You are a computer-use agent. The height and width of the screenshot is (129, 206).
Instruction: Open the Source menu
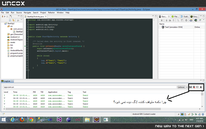[x=19, y=13]
